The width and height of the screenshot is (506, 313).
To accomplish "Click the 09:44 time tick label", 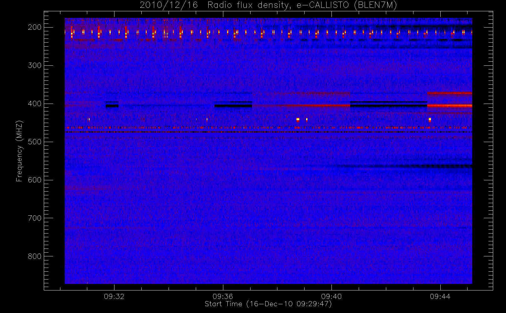I will tap(440, 296).
